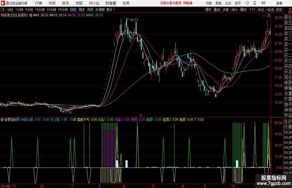The height and width of the screenshot is (188, 292).
Task: Switch to the 分时 chart tab
Action: [10, 10]
